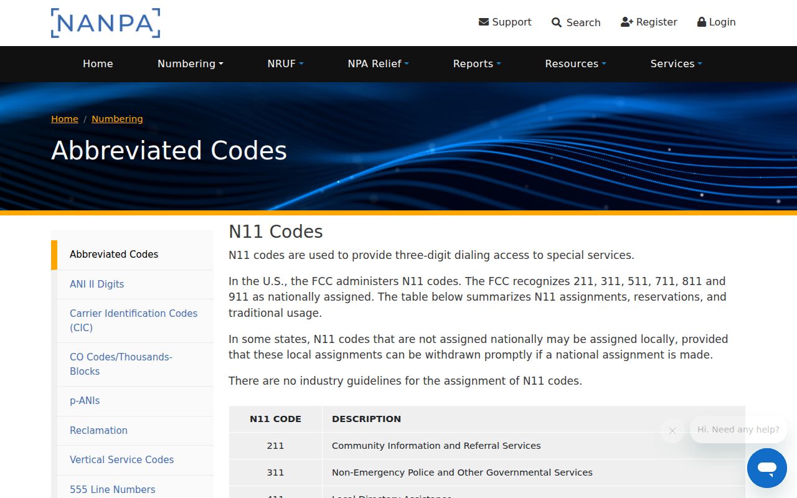Viewport: 797px width, 498px height.
Task: Expand the Reports dropdown menu
Action: pos(477,63)
